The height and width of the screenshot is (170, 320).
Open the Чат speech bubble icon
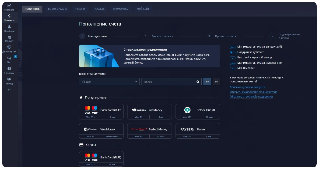point(9,58)
